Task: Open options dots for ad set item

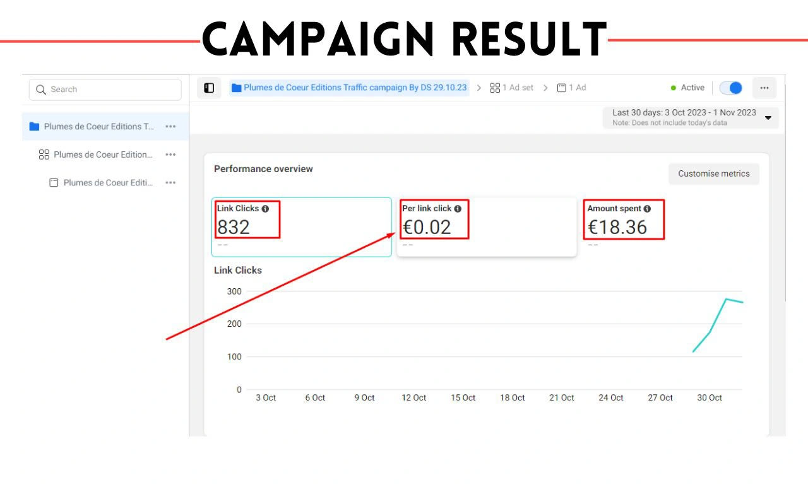Action: tap(170, 155)
